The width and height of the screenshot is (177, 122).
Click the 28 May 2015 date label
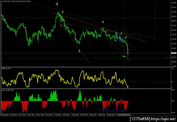pos(111,115)
